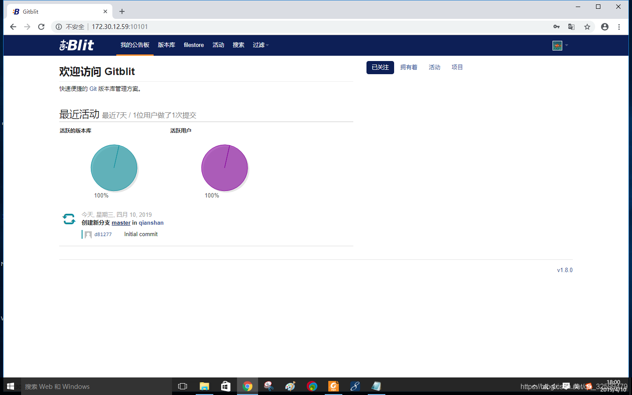Screen dimensions: 632x395
Task: Show the 项目 projects tab
Action: pyautogui.click(x=457, y=67)
